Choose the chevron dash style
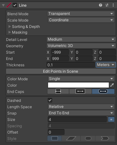This screenshot has height=145, width=117. click(105, 138)
